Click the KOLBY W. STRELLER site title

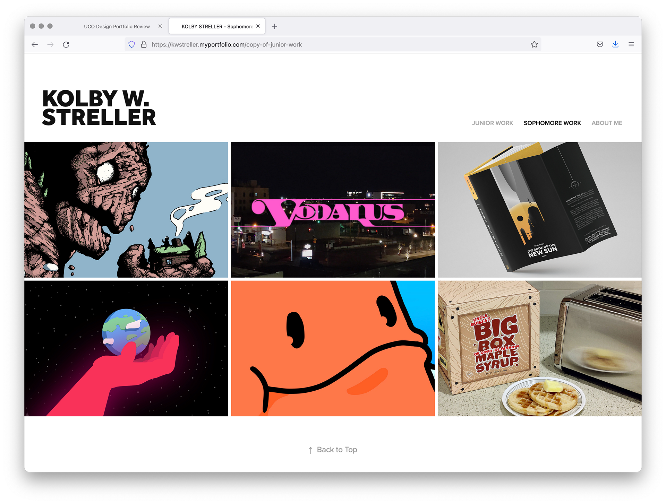pos(99,108)
